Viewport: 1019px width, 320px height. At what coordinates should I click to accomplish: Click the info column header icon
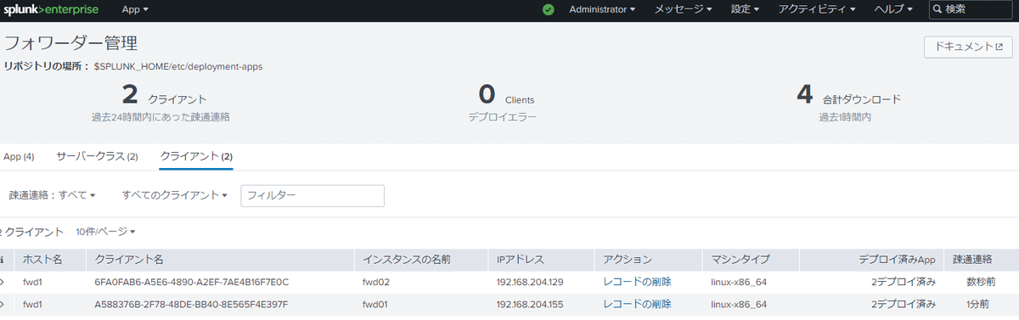[x=3, y=259]
